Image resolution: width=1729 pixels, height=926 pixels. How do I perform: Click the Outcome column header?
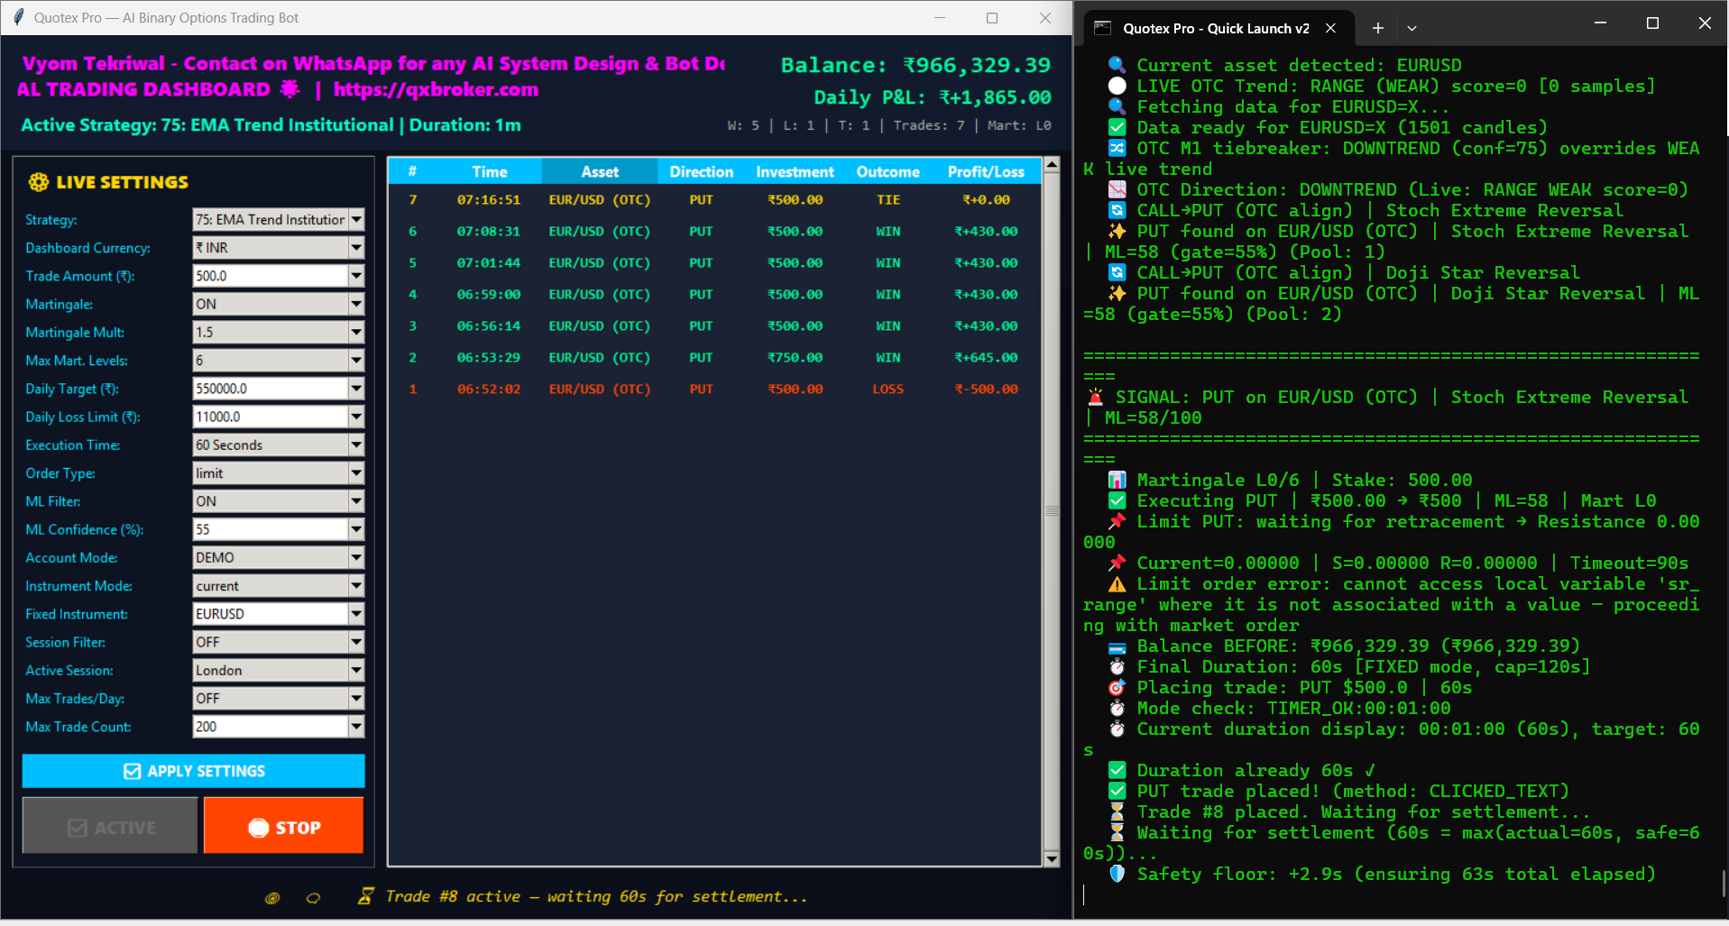888,171
